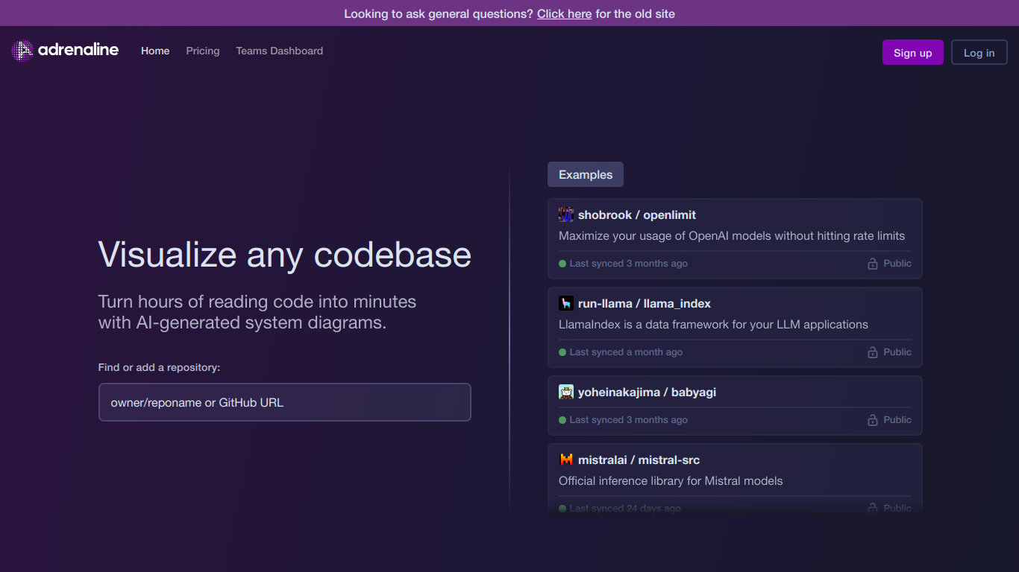Click green sync dot on babyagi card
Viewport: 1019px width, 572px height.
click(x=562, y=420)
